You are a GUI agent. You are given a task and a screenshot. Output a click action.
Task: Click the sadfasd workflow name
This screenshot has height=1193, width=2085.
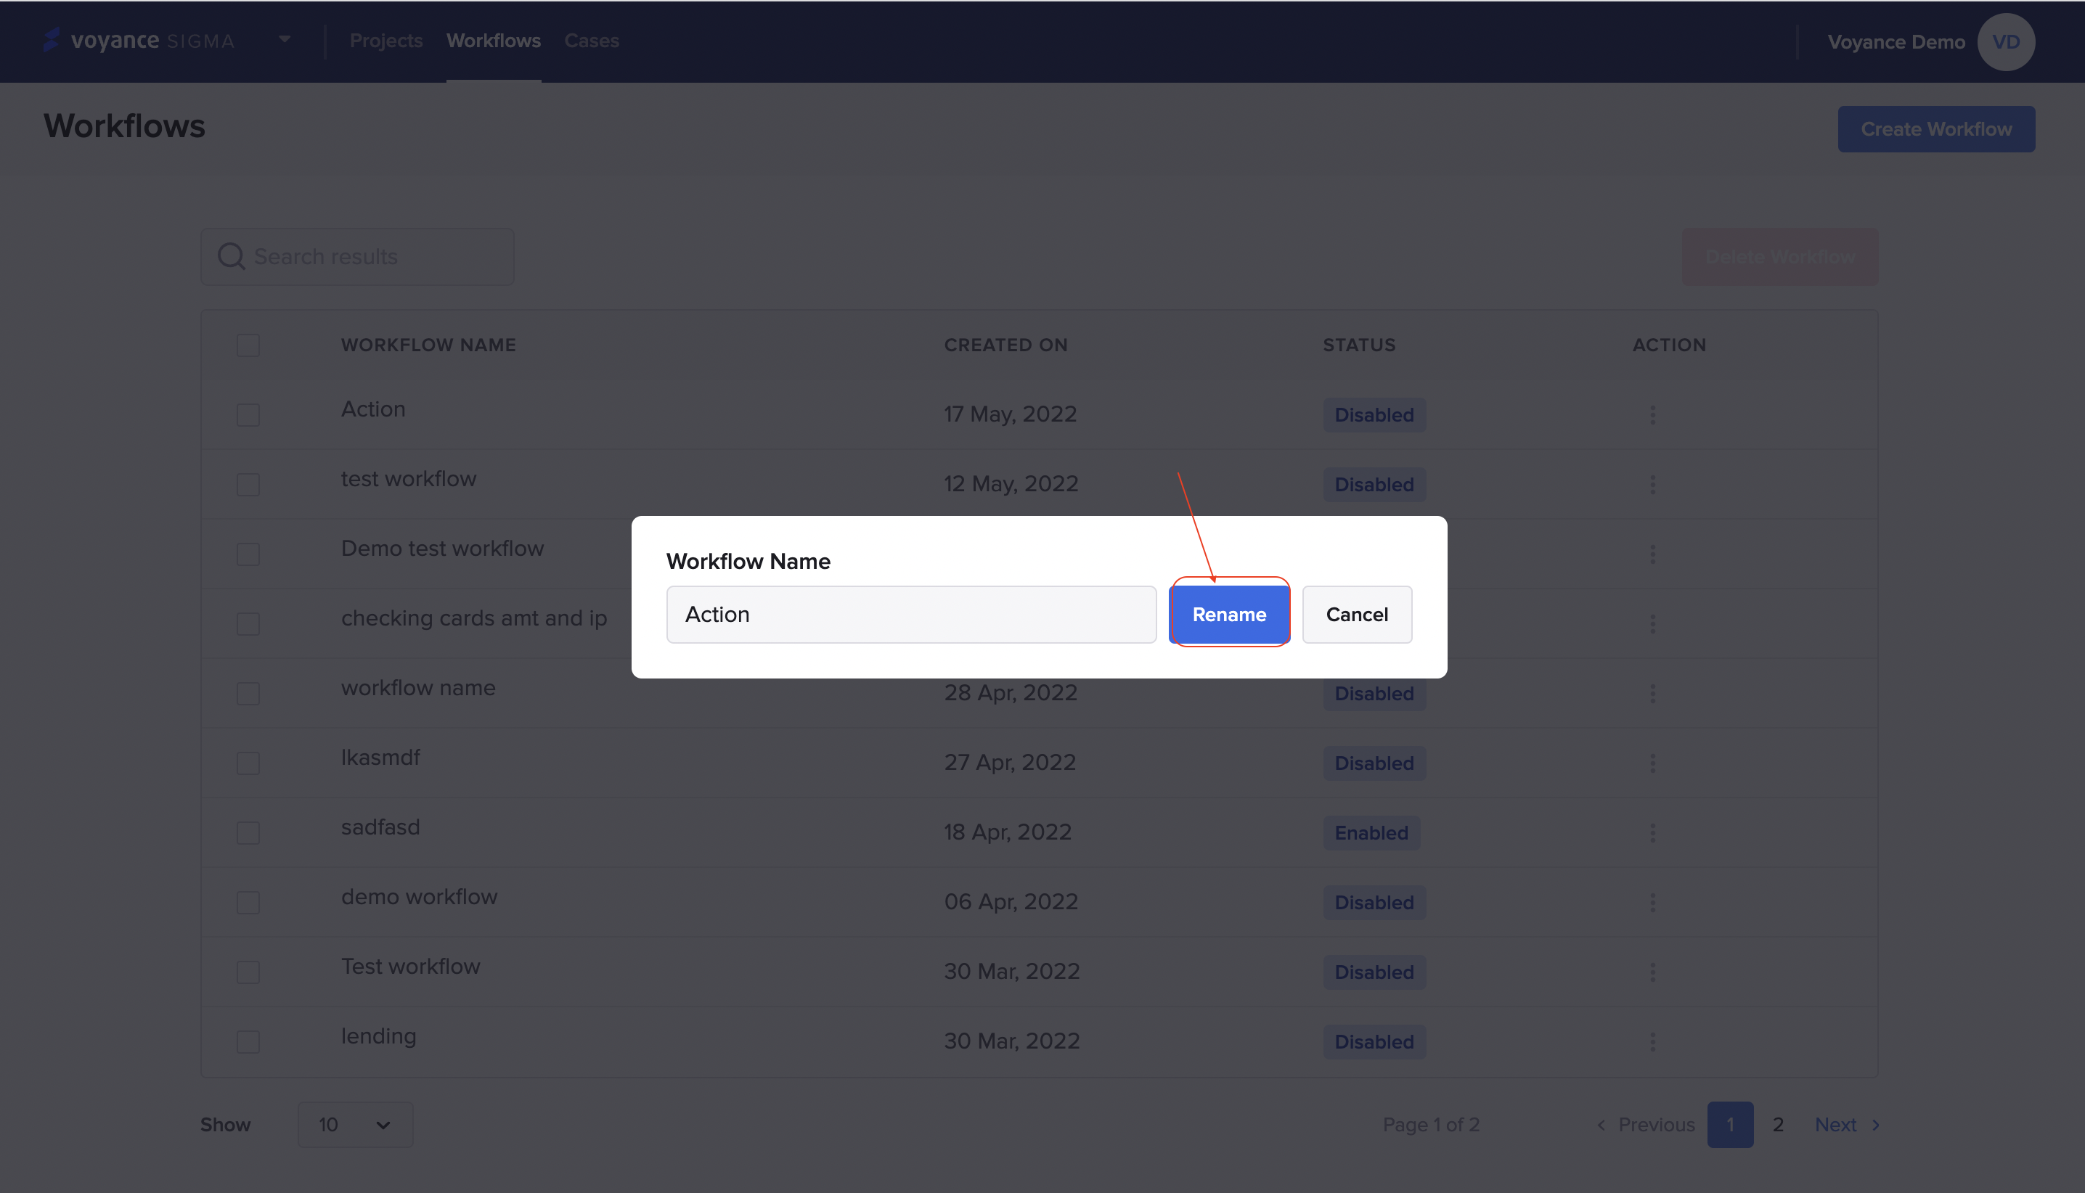(x=380, y=827)
